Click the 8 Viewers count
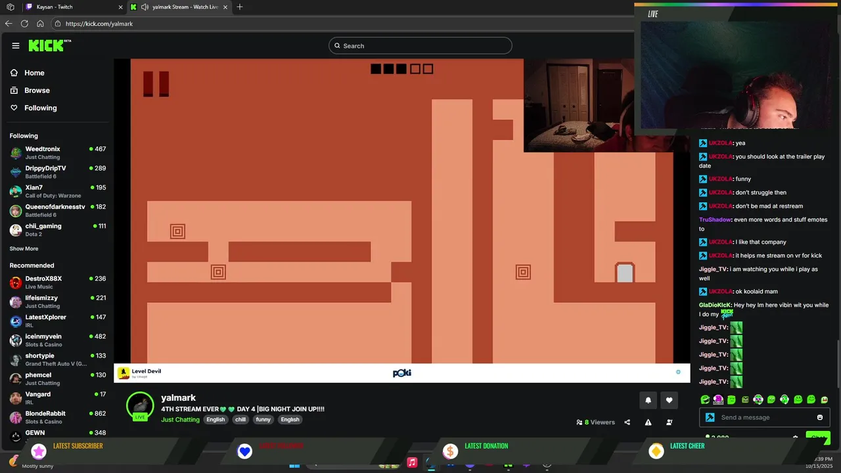The height and width of the screenshot is (473, 841). pos(595,422)
